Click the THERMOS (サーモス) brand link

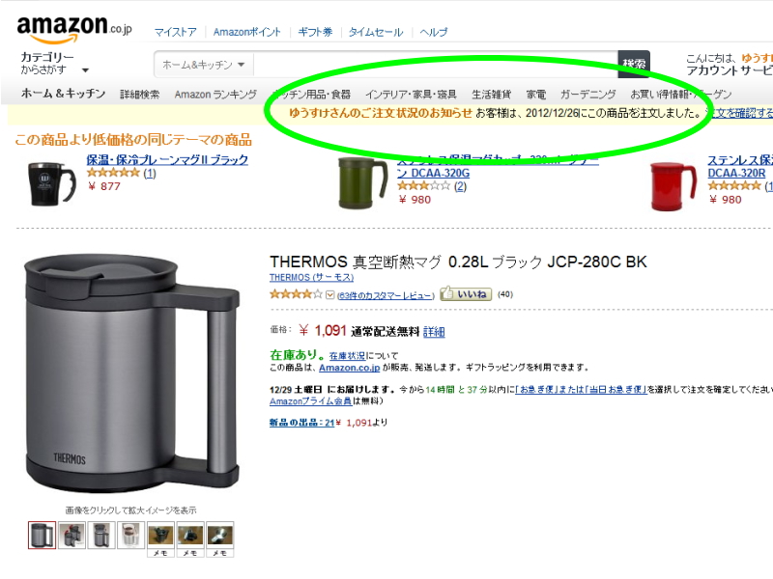pyautogui.click(x=311, y=278)
